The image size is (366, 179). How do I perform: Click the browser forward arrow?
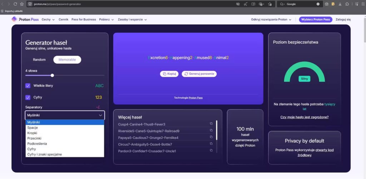(9, 4)
